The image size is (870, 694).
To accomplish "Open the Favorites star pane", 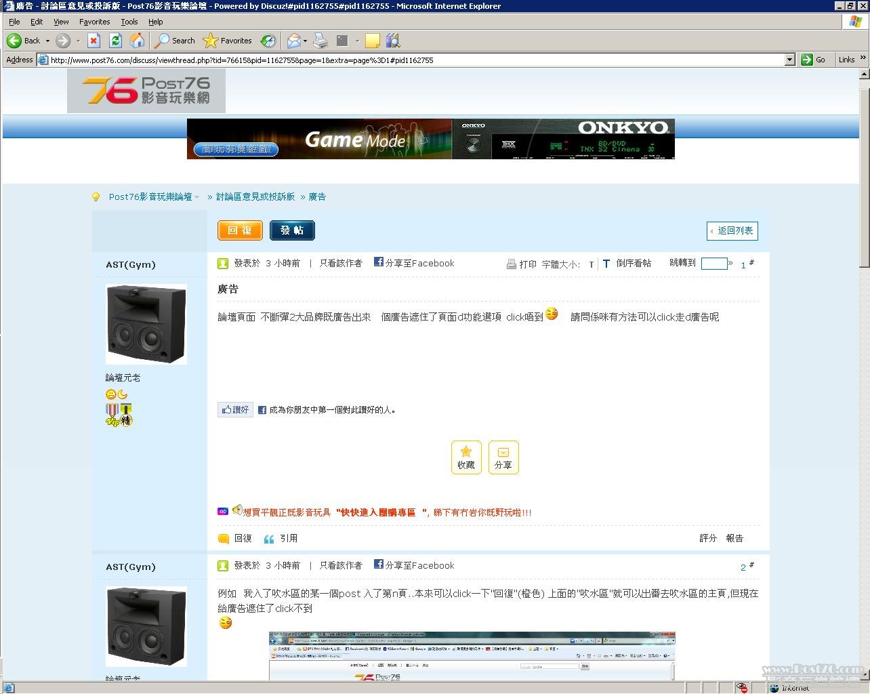I will 228,41.
